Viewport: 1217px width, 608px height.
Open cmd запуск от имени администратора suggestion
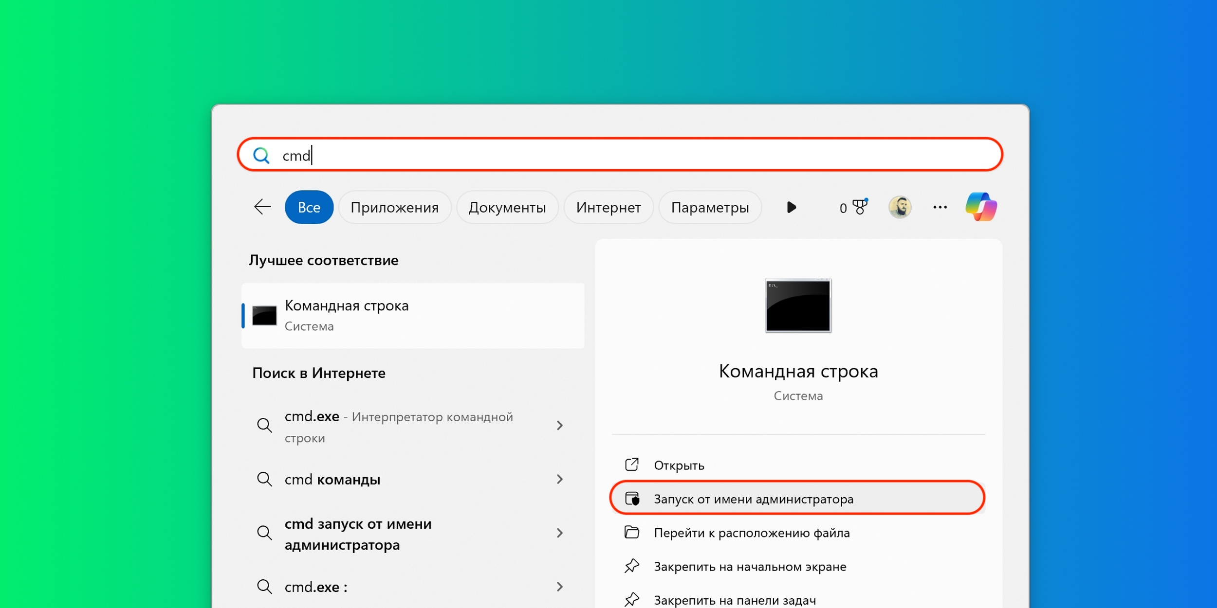pos(413,534)
